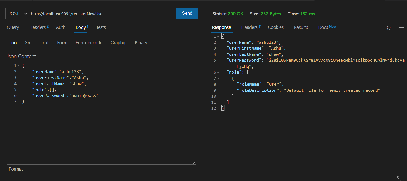Click the {} code formatting icon
This screenshot has height=181, width=407.
click(388, 27)
